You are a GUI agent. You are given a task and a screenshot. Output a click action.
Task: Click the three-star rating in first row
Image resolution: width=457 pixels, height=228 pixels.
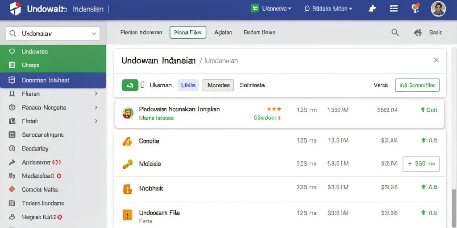click(274, 109)
